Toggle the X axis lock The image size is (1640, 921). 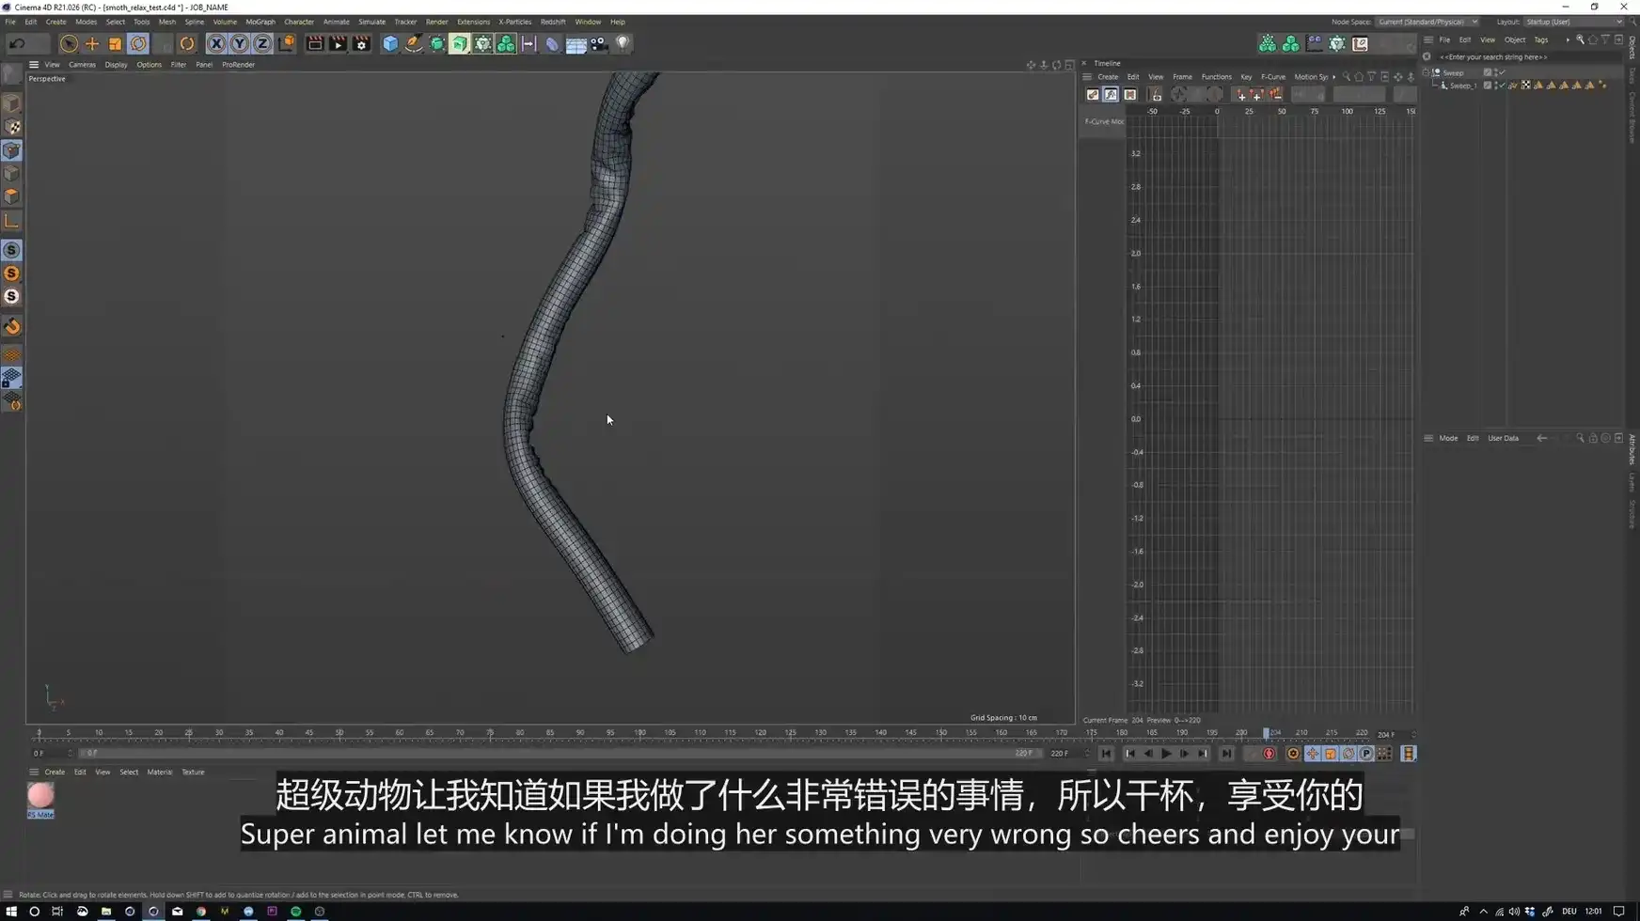[x=216, y=43]
